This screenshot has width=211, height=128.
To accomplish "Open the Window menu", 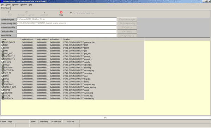I will coord(24,5).
